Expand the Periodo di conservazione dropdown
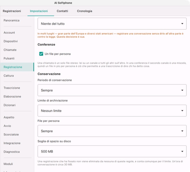 coord(112,90)
